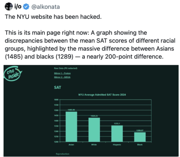The height and width of the screenshot is (157, 180).
Task: Click the i/o display name
Action: pyautogui.click(x=18, y=6)
